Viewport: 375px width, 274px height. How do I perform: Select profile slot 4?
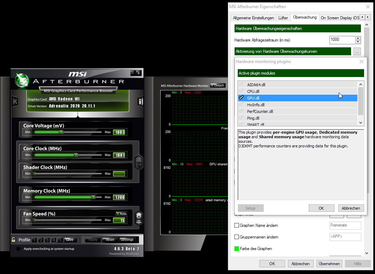tap(54, 240)
